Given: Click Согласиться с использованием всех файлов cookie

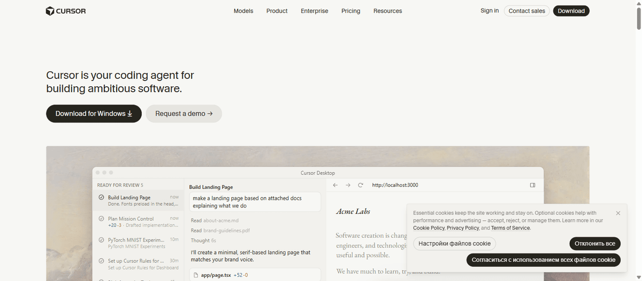Looking at the screenshot, I should click(x=544, y=260).
